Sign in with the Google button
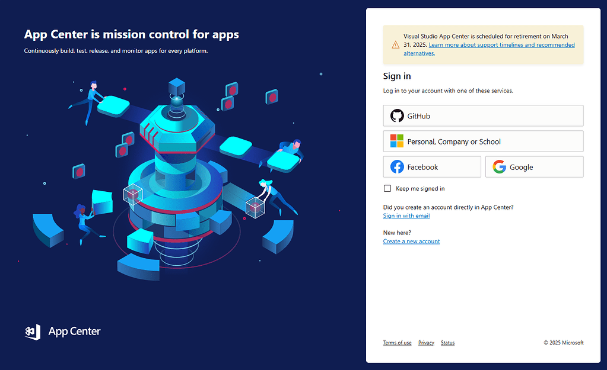This screenshot has width=607, height=370. coord(534,167)
